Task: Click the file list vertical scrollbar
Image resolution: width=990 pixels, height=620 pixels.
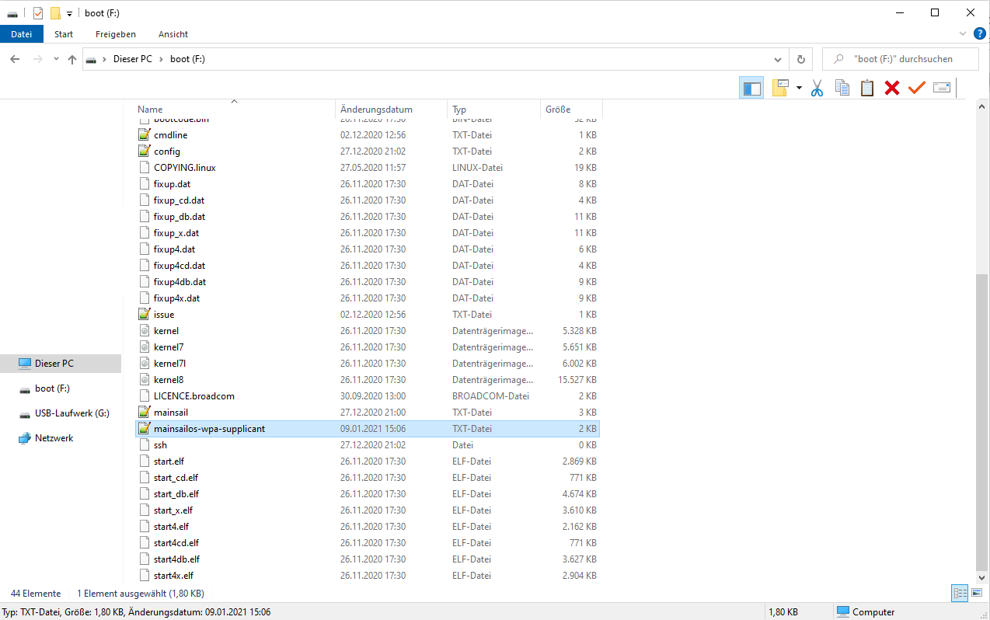Action: (983, 423)
